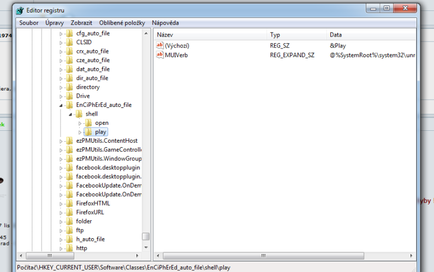Click the Registry Editor title bar icon
Screen dimensions: 434x272
click(x=21, y=10)
